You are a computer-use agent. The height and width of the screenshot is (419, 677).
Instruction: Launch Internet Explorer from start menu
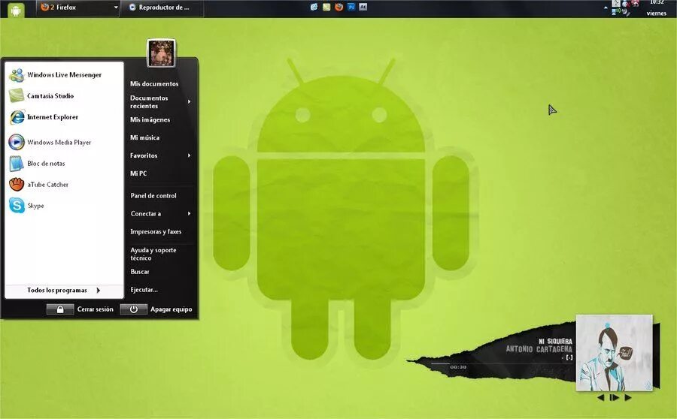click(x=64, y=117)
